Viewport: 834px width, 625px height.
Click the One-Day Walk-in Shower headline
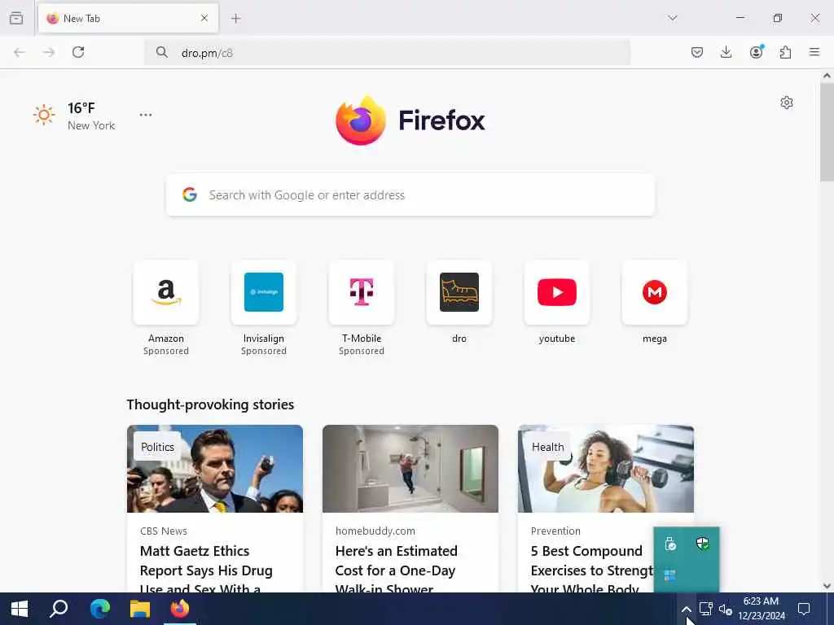pyautogui.click(x=397, y=569)
